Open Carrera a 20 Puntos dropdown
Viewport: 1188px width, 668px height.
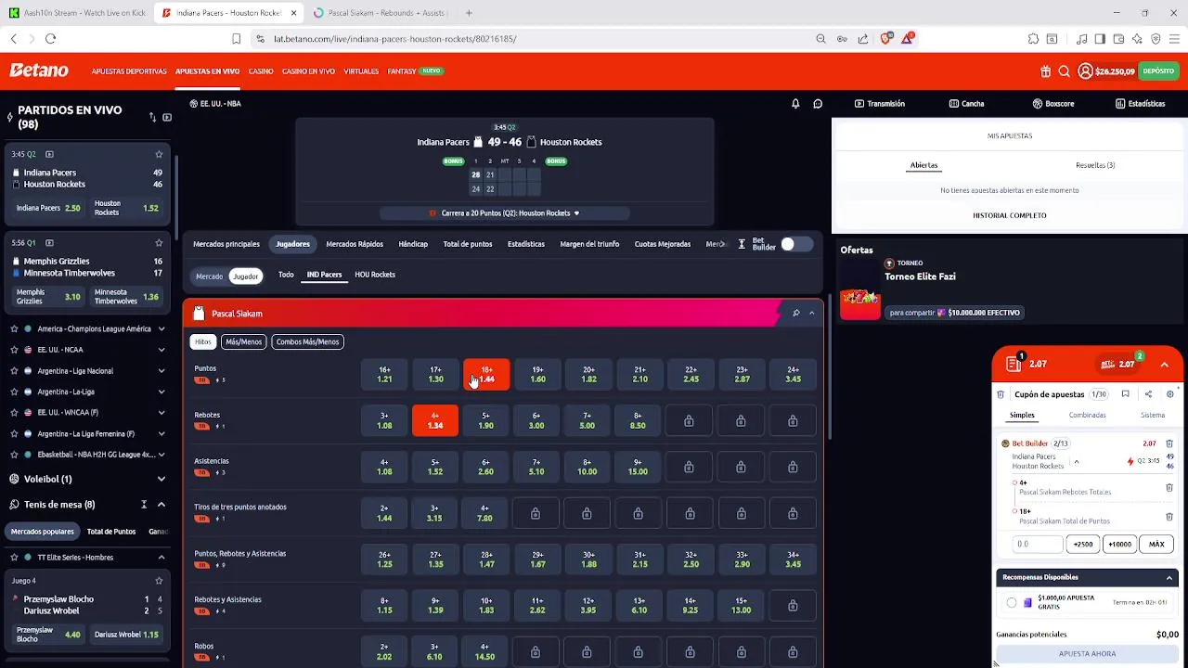click(x=505, y=213)
